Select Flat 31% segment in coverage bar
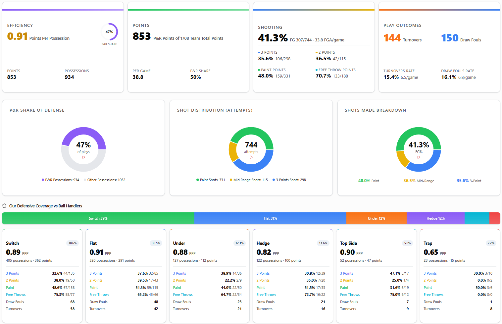The width and height of the screenshot is (502, 324). [x=270, y=218]
